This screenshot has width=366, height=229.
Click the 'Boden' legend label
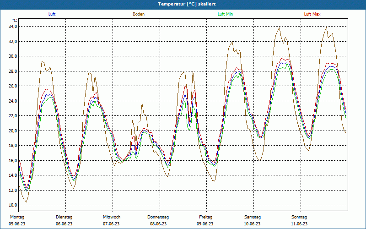(x=139, y=14)
